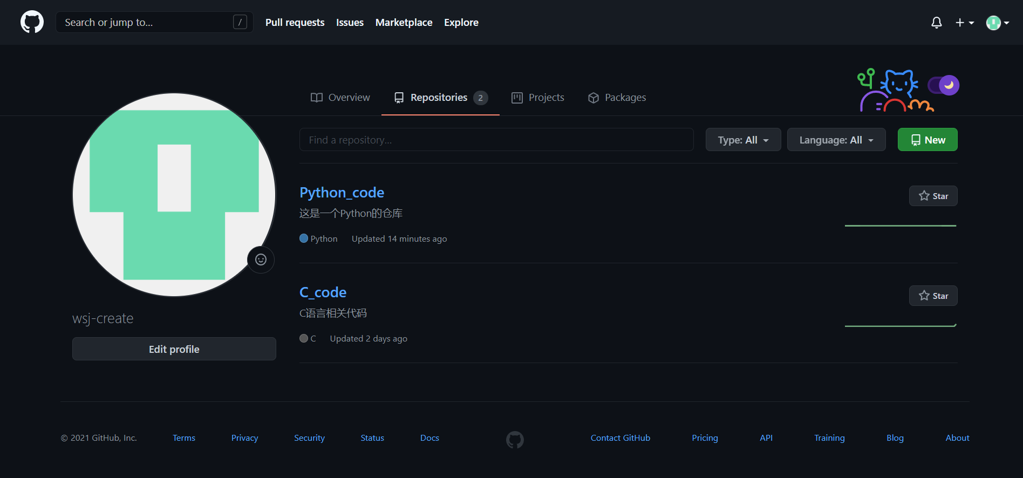Select the Repositories tab
Viewport: 1023px width, 478px height.
coord(440,98)
